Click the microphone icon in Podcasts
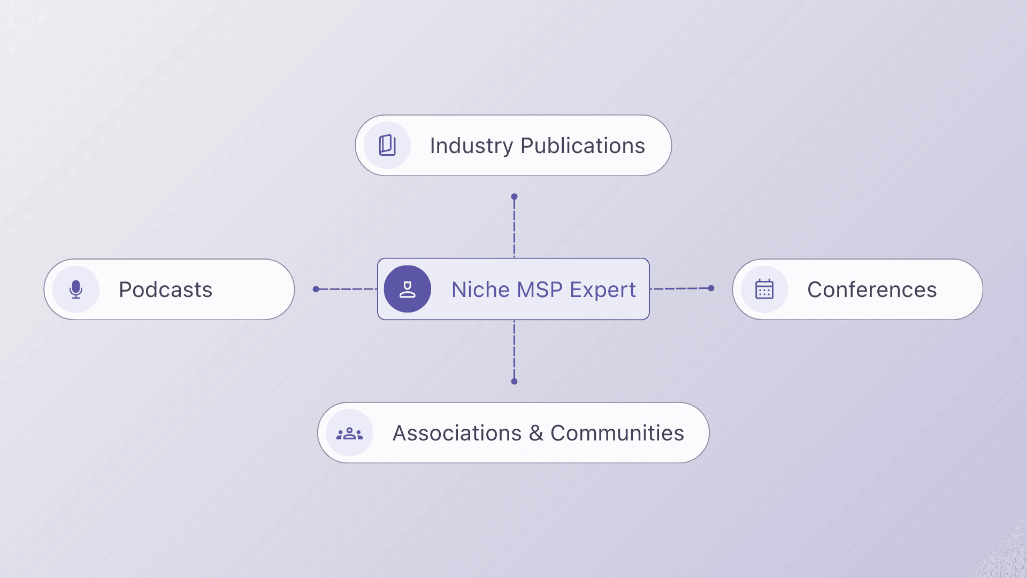Viewport: 1027px width, 578px height. coord(76,290)
